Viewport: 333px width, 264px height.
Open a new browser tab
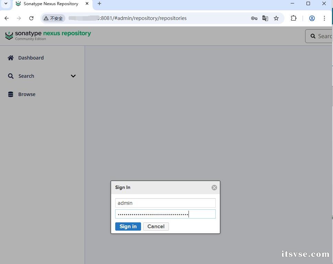[x=99, y=3]
